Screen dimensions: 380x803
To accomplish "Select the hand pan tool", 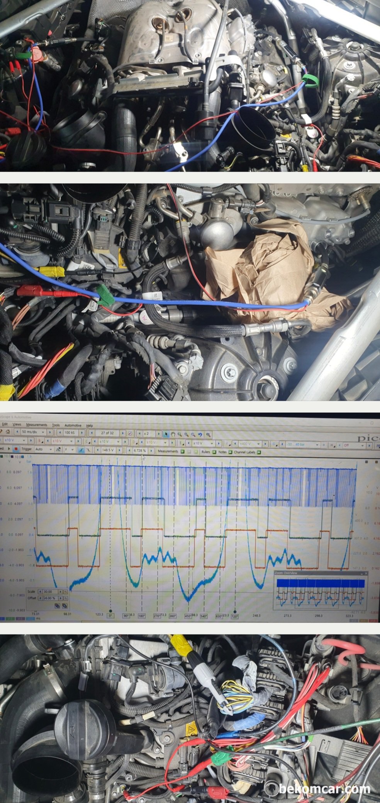I will (173, 434).
